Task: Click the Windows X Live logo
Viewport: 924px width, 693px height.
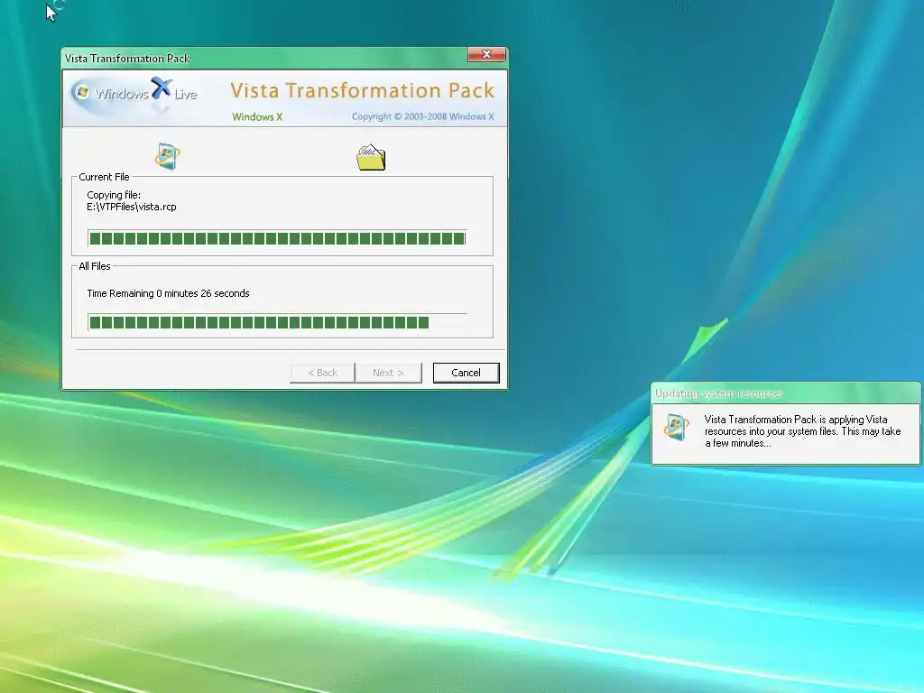Action: tap(134, 94)
